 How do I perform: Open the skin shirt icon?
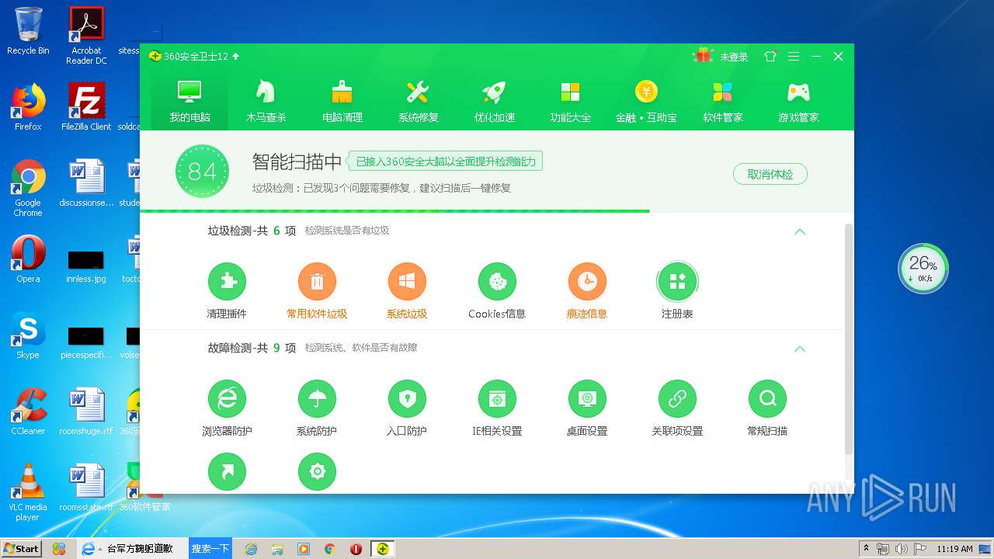click(x=770, y=57)
